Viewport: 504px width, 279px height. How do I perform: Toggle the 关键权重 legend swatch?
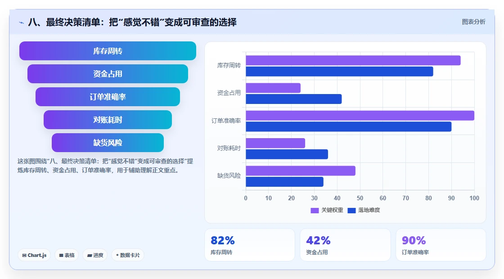(x=315, y=210)
